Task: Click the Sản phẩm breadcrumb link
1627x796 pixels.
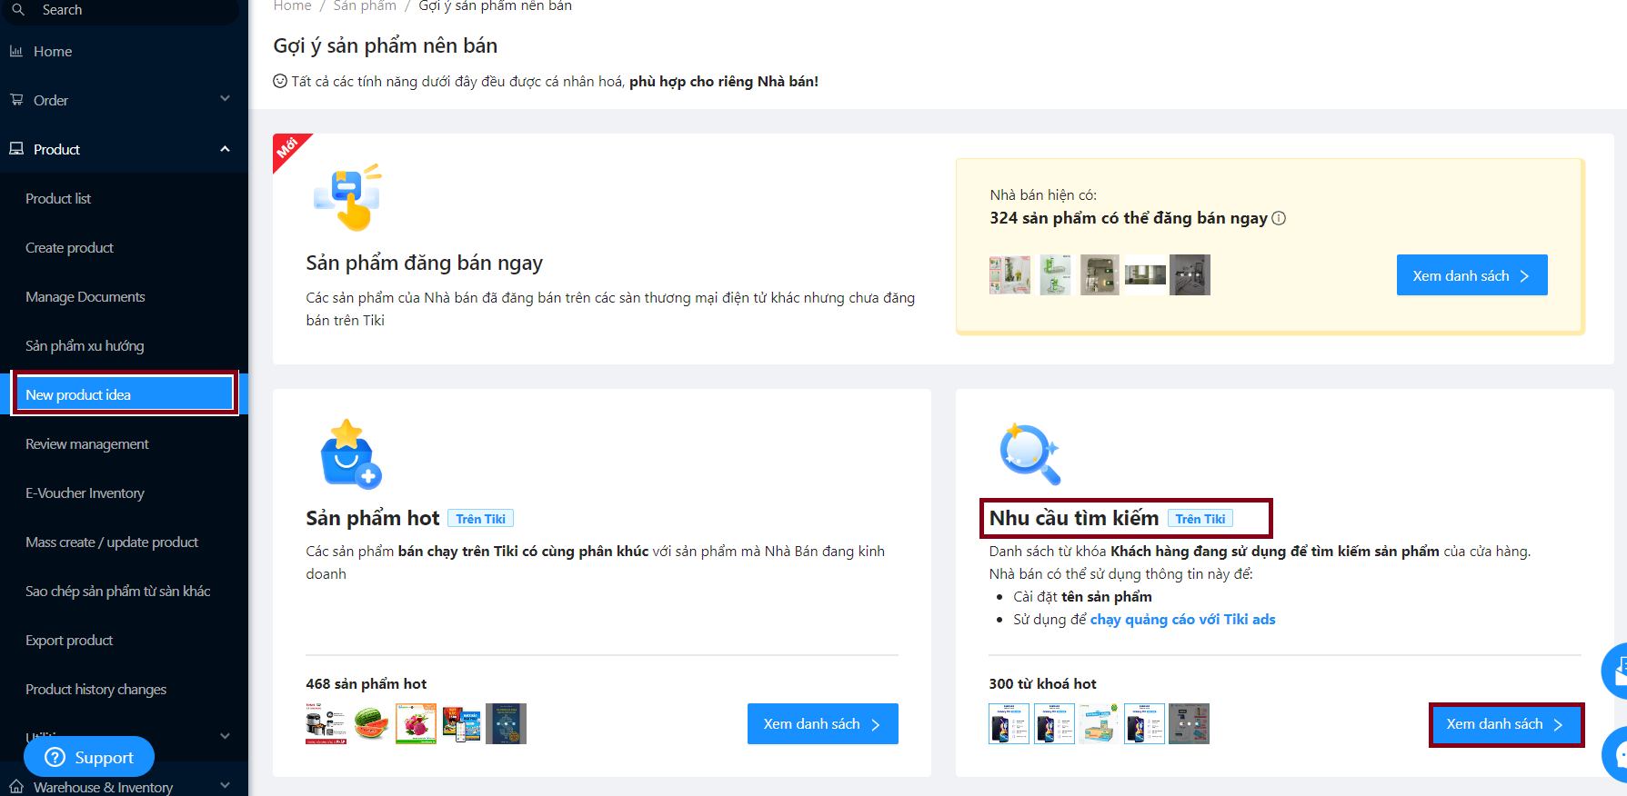Action: pyautogui.click(x=365, y=6)
